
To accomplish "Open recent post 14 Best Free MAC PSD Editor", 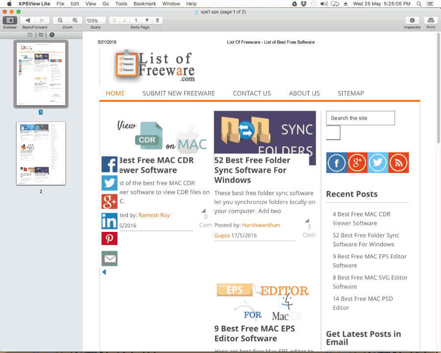I will point(363,303).
